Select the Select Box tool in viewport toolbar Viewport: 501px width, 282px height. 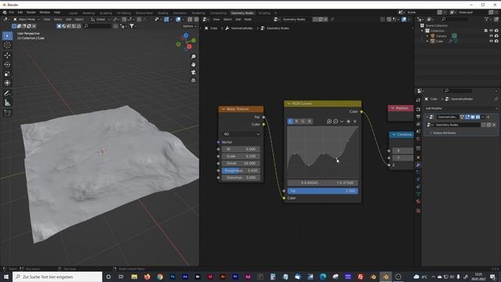click(x=7, y=36)
